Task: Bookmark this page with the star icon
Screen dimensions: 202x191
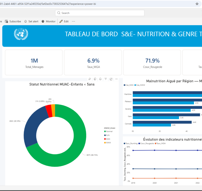Action: pos(197,4)
